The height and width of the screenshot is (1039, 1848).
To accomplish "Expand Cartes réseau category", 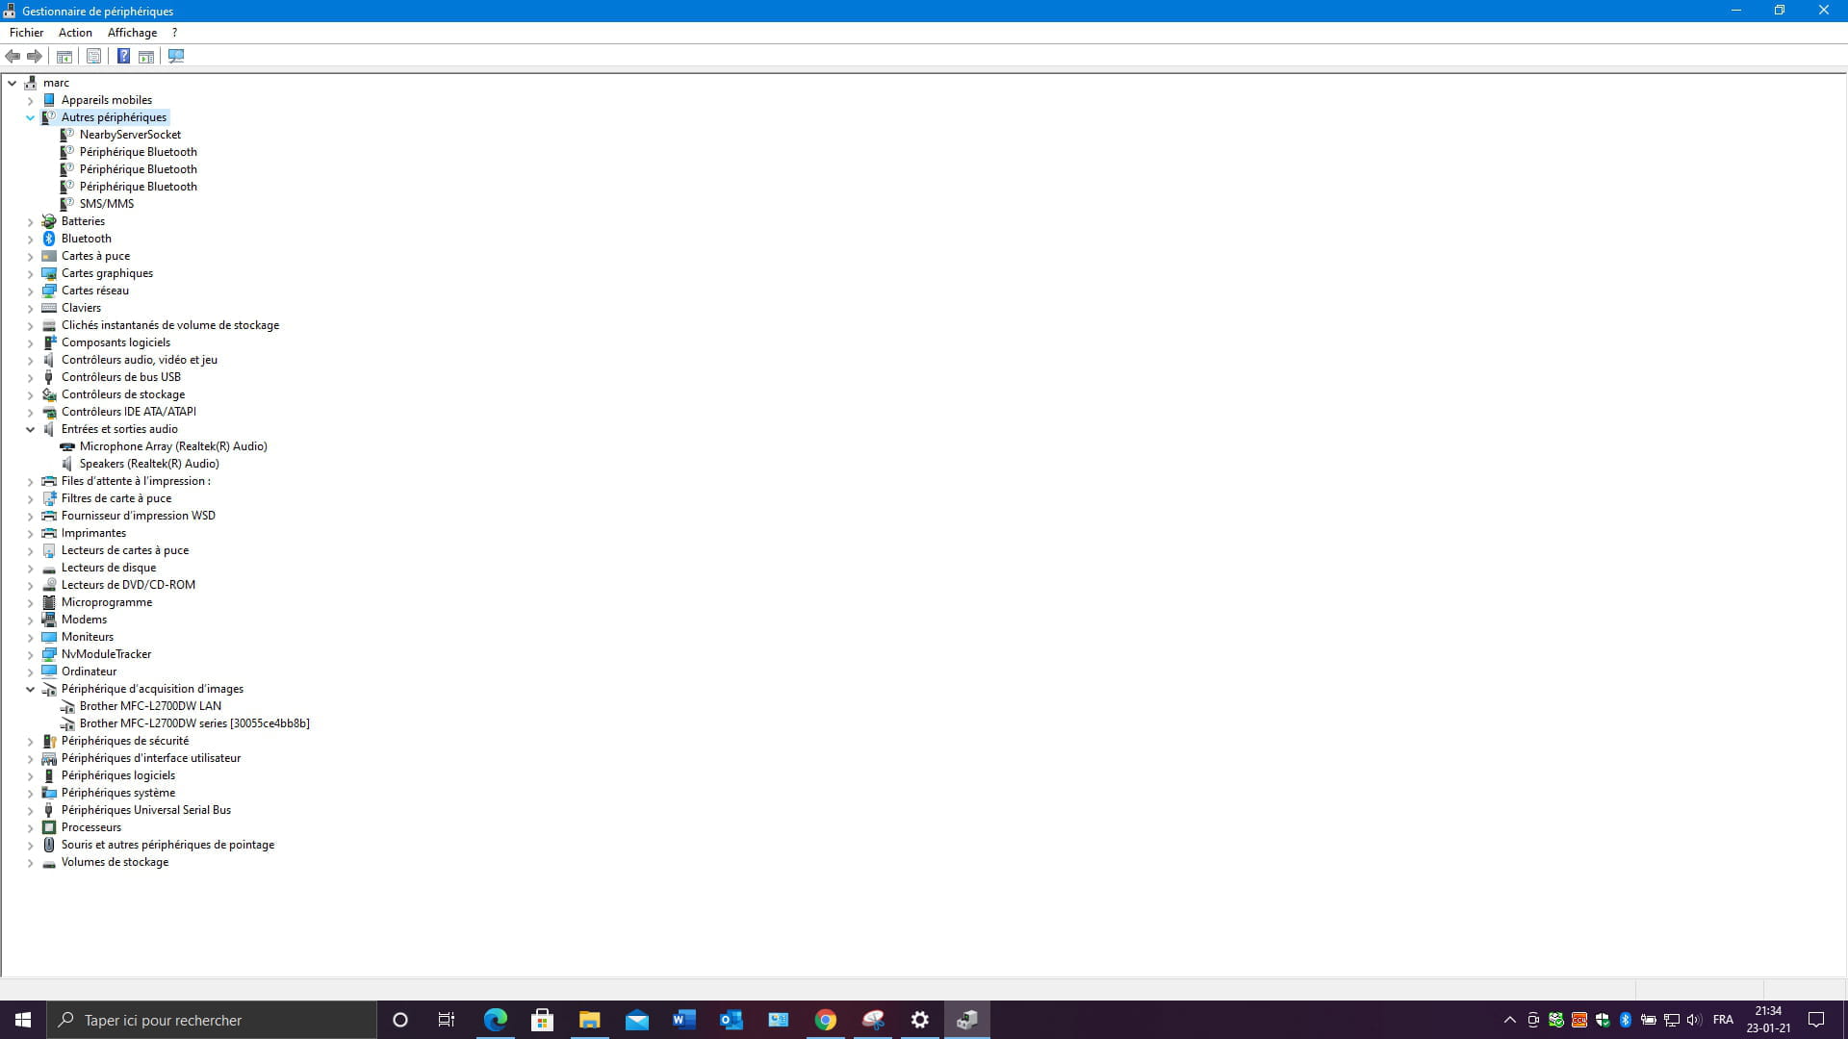I will pyautogui.click(x=30, y=291).
